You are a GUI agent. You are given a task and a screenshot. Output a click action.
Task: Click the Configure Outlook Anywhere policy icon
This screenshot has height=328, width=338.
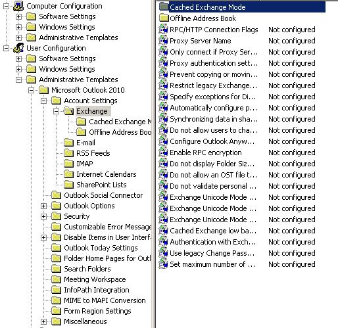[163, 141]
